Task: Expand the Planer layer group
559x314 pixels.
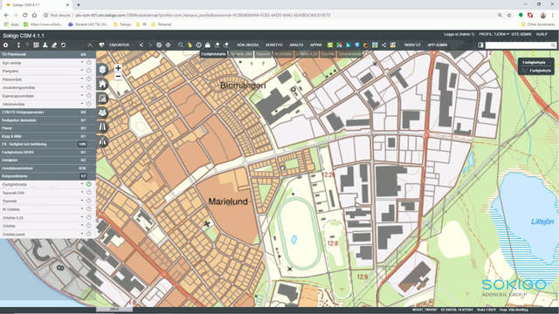Action: click(48, 128)
